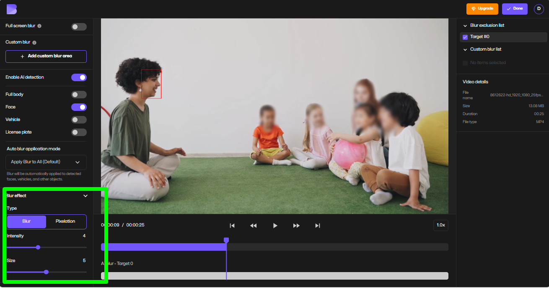The image size is (549, 288).
Task: Click the 00:00:25 total time
Action: click(135, 225)
